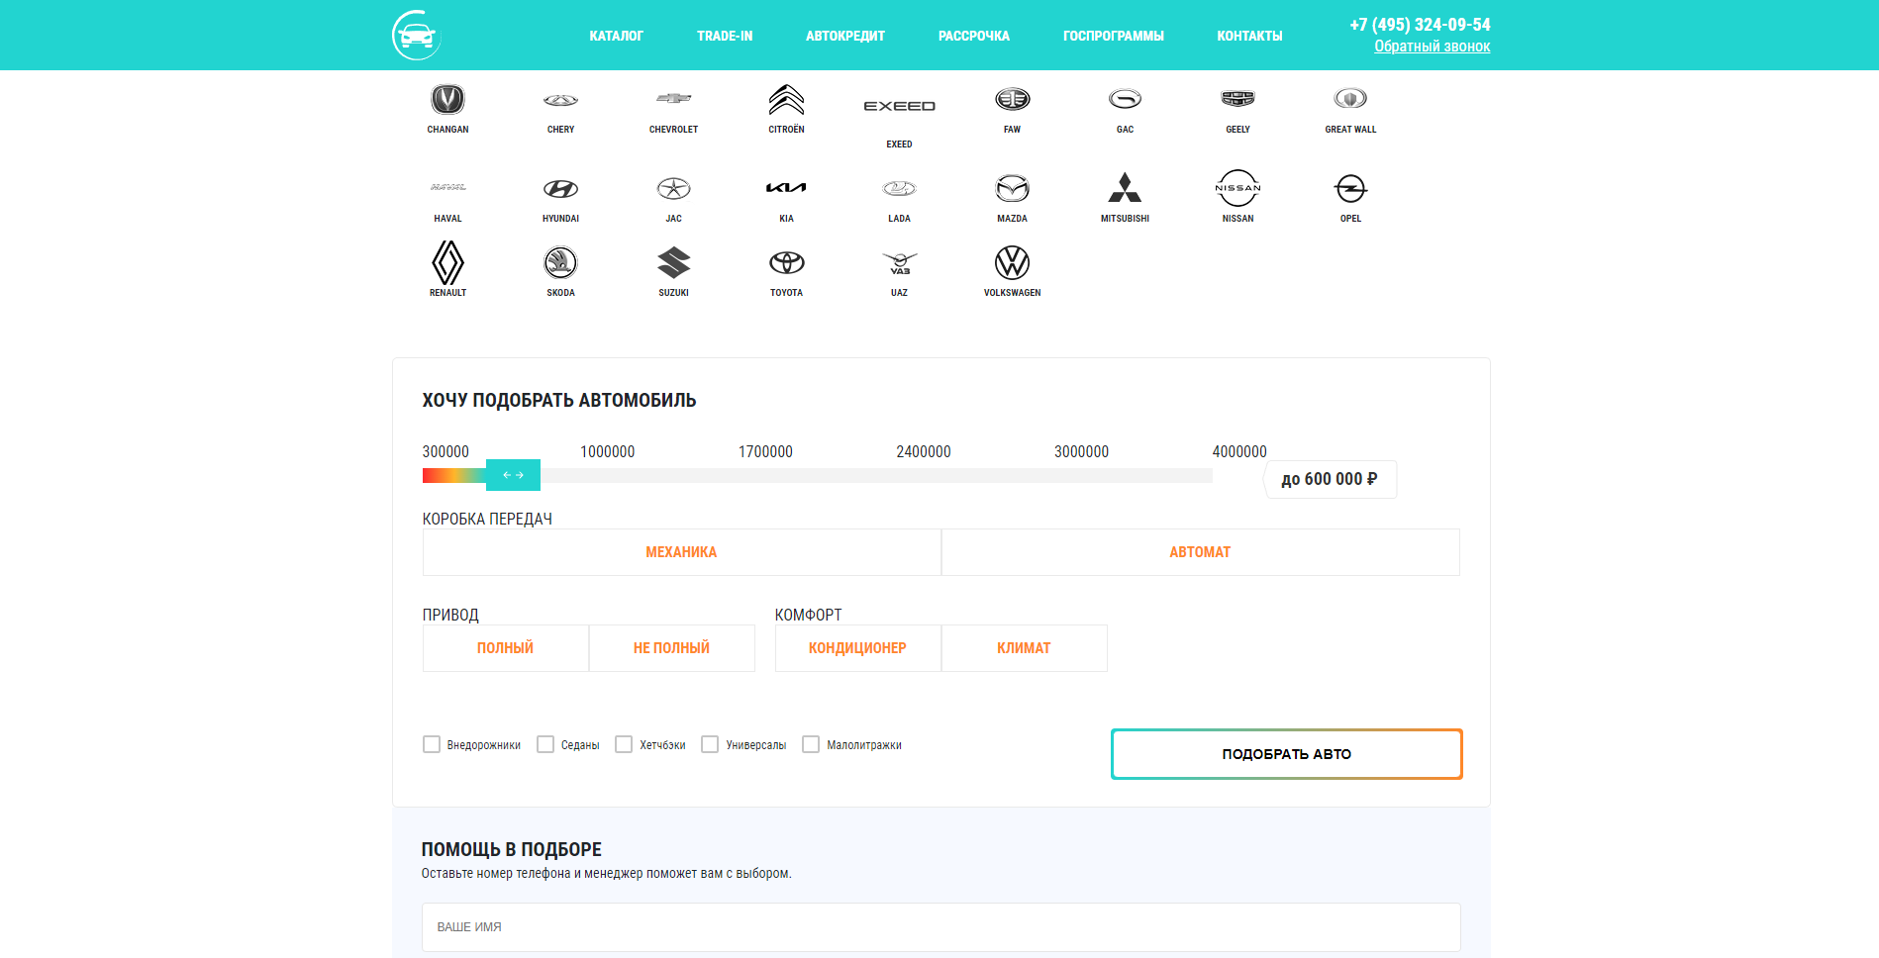This screenshot has width=1879, height=958.
Task: Pick the JAC brand icon
Action: [x=673, y=188]
